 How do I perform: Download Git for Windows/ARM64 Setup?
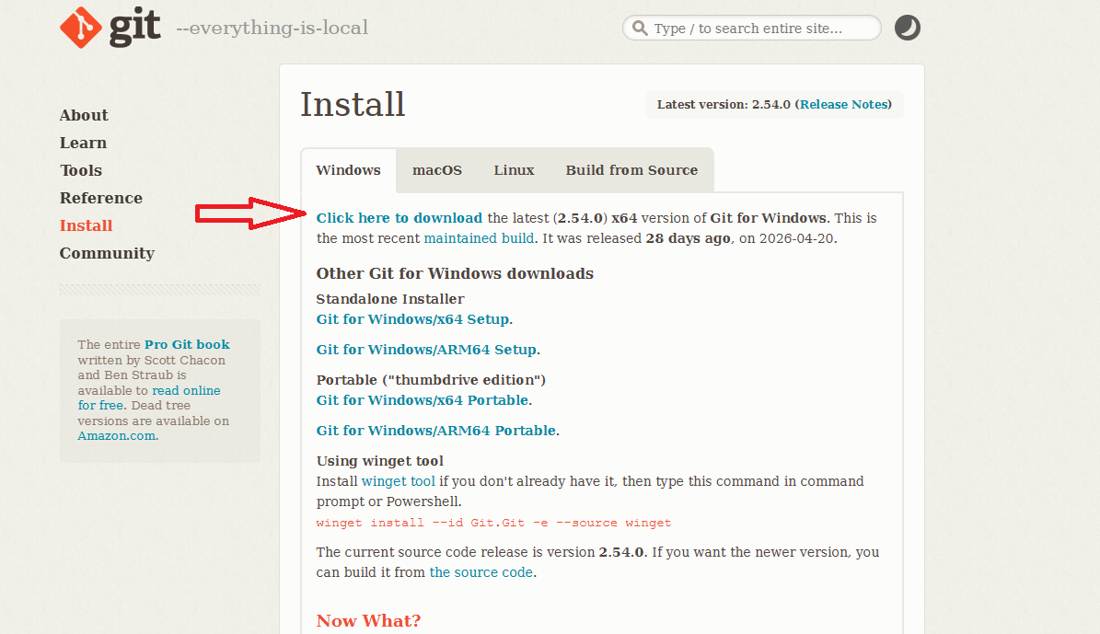tap(426, 350)
